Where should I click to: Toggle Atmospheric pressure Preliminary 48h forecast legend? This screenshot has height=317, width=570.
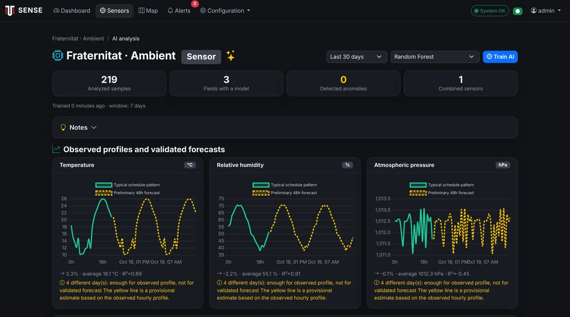(x=442, y=193)
